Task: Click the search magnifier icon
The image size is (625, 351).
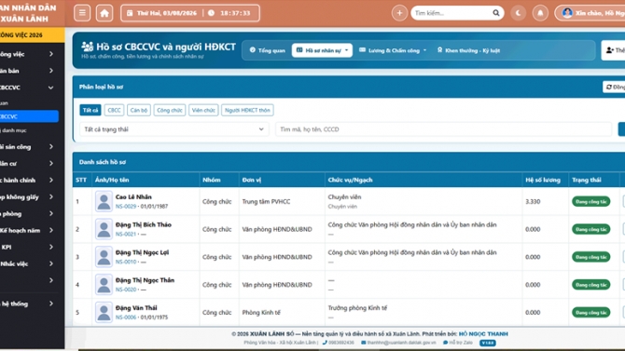Action: coord(496,13)
